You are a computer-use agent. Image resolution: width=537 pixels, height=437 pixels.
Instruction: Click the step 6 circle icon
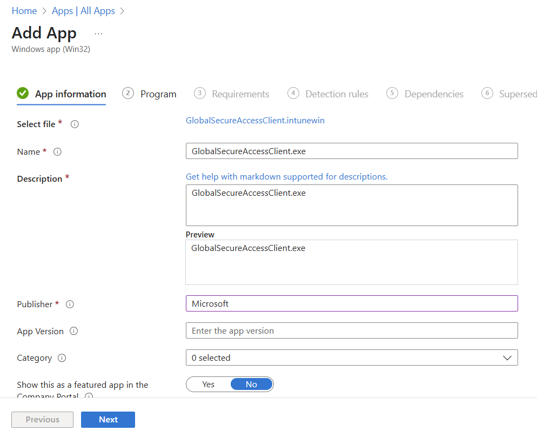(x=487, y=93)
